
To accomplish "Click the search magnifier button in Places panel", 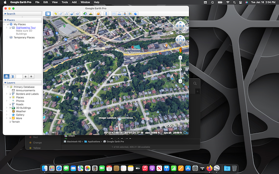I will (7, 76).
